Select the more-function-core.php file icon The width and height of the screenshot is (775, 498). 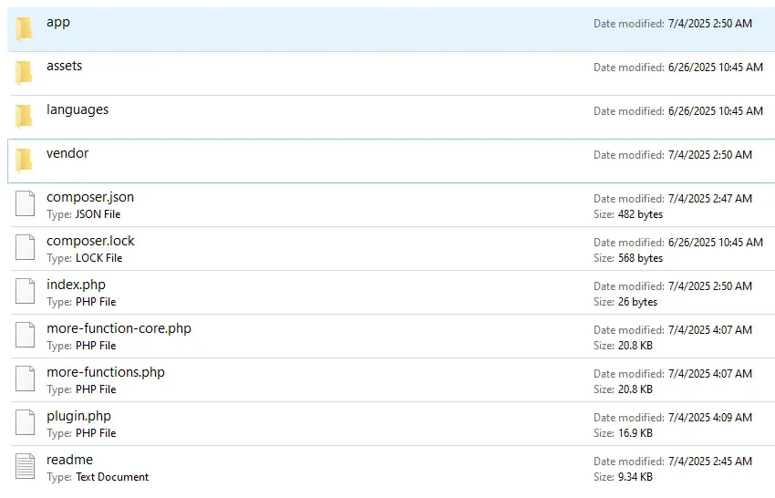coord(25,336)
